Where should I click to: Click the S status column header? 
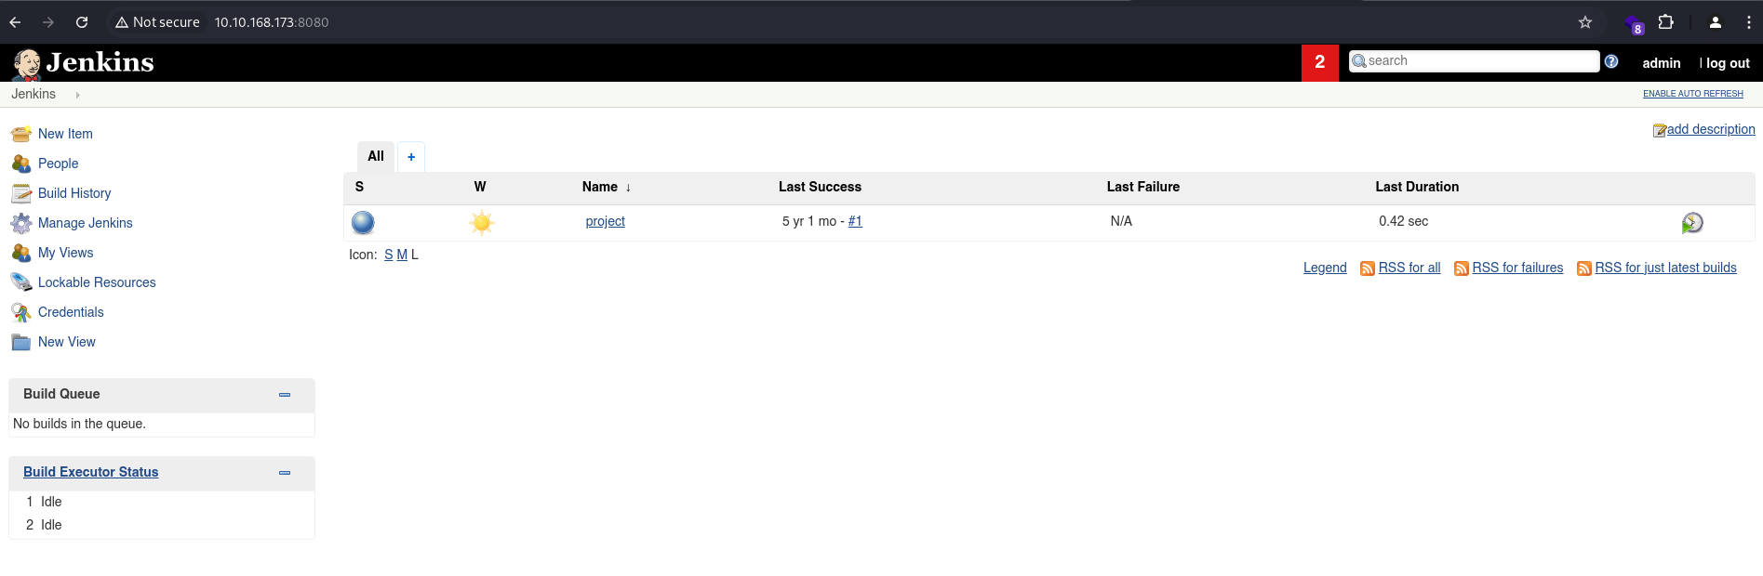[359, 187]
